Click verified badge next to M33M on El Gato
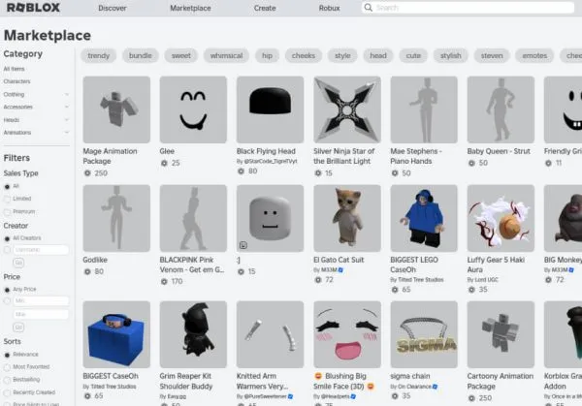582x406 pixels. 340,270
